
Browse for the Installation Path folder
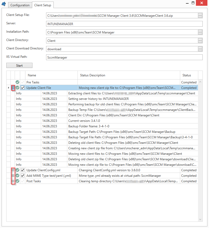[200, 32]
